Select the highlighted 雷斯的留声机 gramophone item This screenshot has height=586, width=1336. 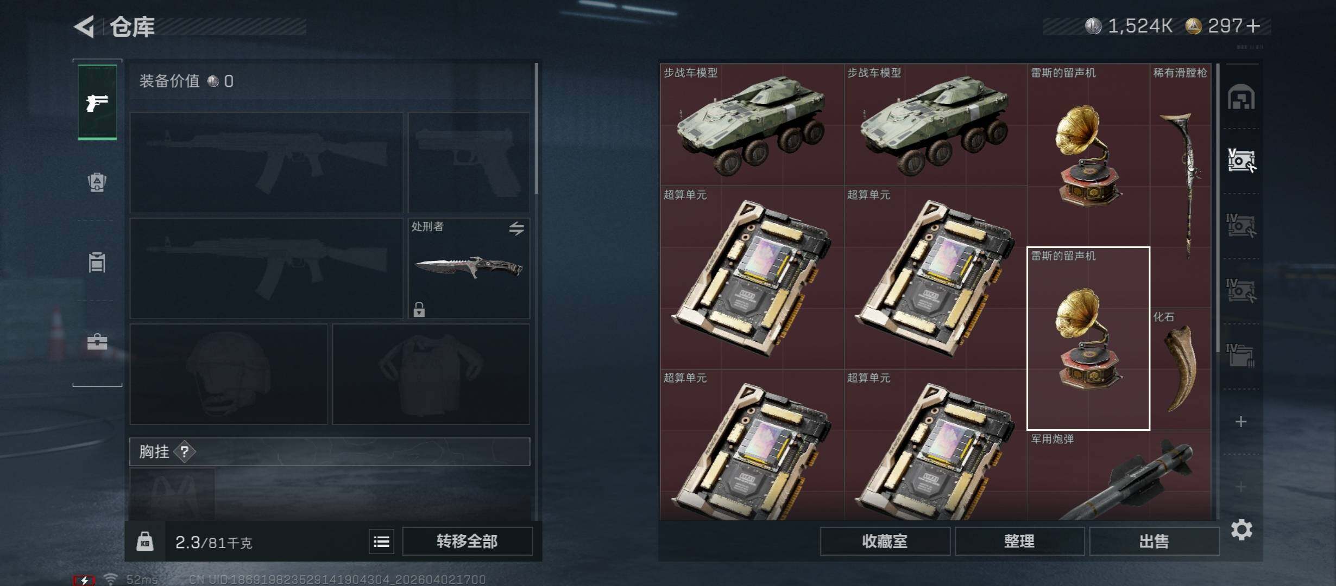coord(1088,338)
